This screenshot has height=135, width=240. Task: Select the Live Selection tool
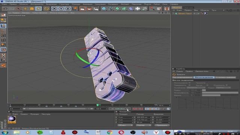pyautogui.click(x=18, y=9)
